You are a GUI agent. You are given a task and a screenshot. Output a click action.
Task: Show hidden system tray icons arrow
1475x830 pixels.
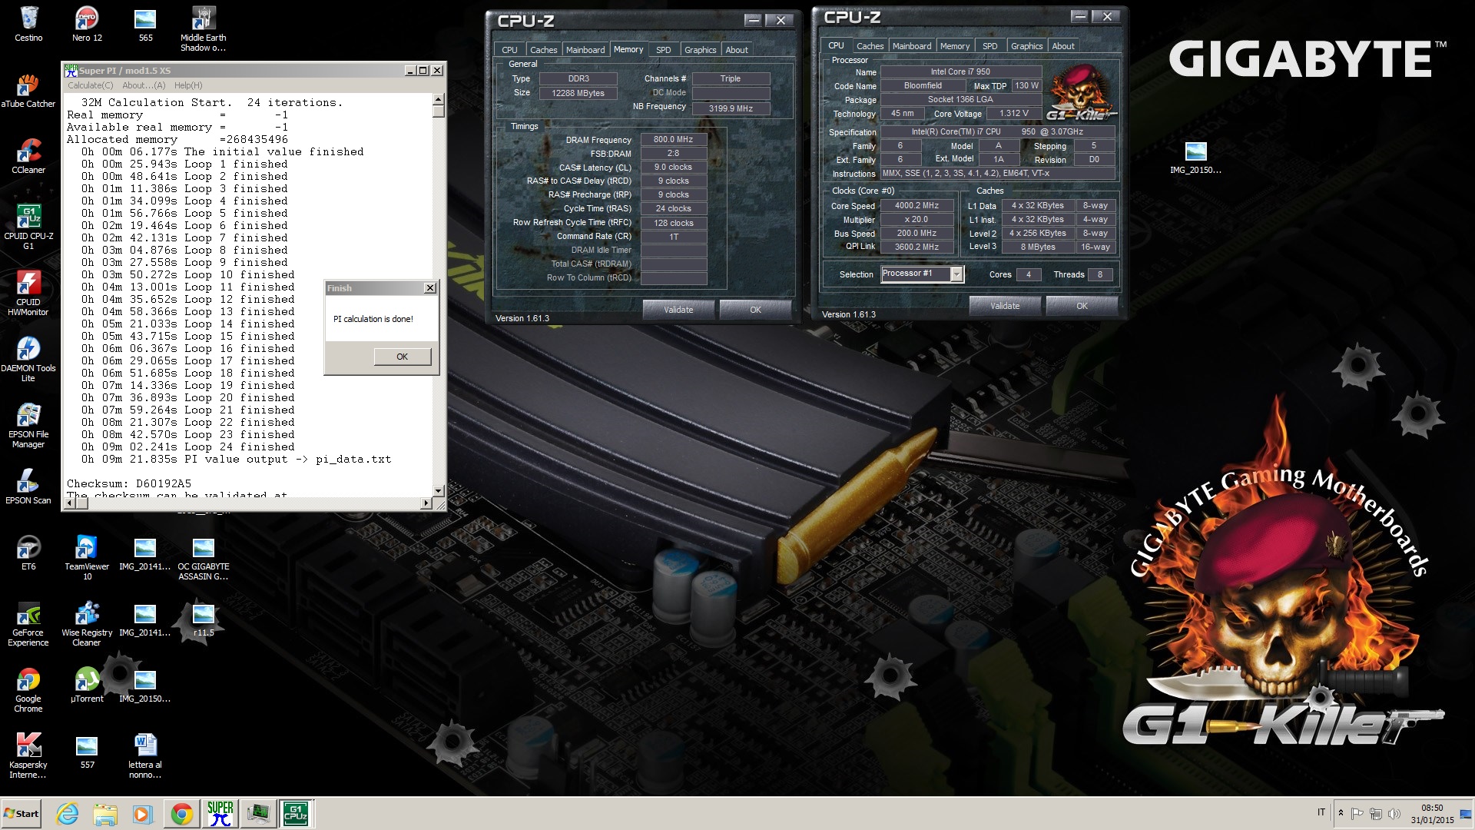(1341, 813)
